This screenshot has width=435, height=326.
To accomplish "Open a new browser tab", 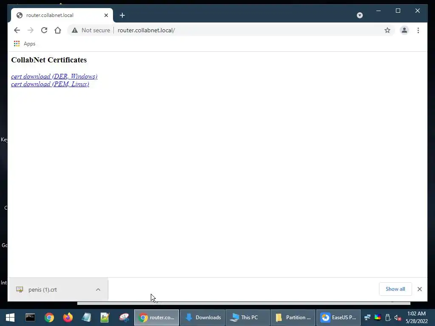I will coord(122,15).
